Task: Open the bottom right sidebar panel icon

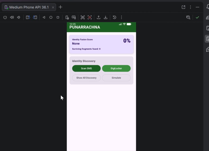Action: (x=208, y=49)
